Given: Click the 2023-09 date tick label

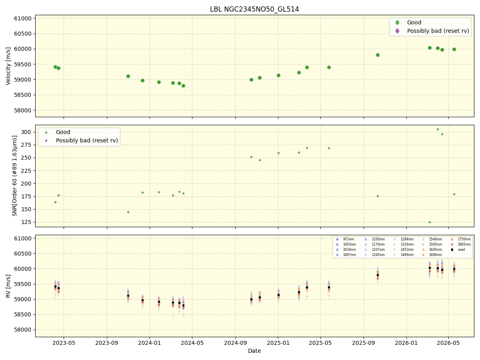Looking at the screenshot, I should pyautogui.click(x=107, y=342).
